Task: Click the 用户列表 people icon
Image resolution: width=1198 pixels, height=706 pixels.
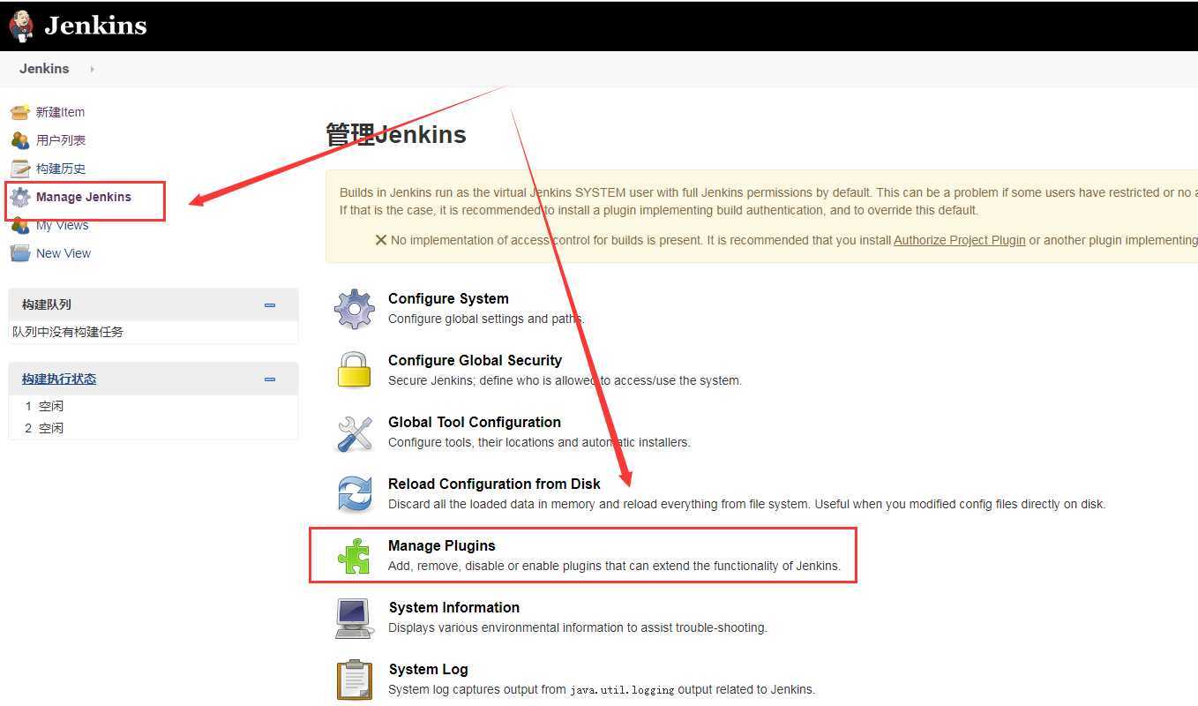Action: pos(20,140)
